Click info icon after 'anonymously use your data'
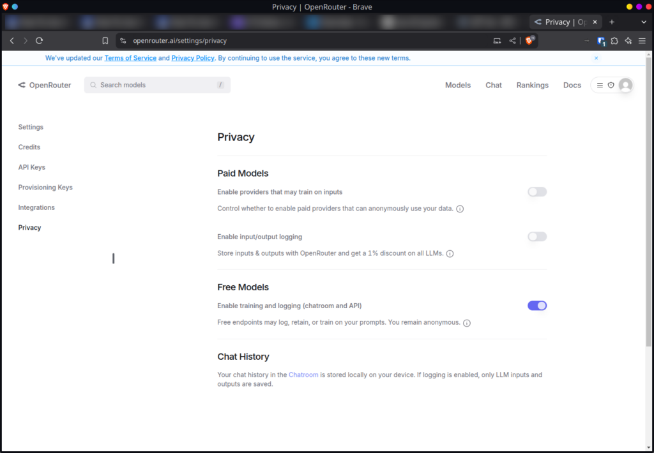The width and height of the screenshot is (654, 453). (x=460, y=209)
